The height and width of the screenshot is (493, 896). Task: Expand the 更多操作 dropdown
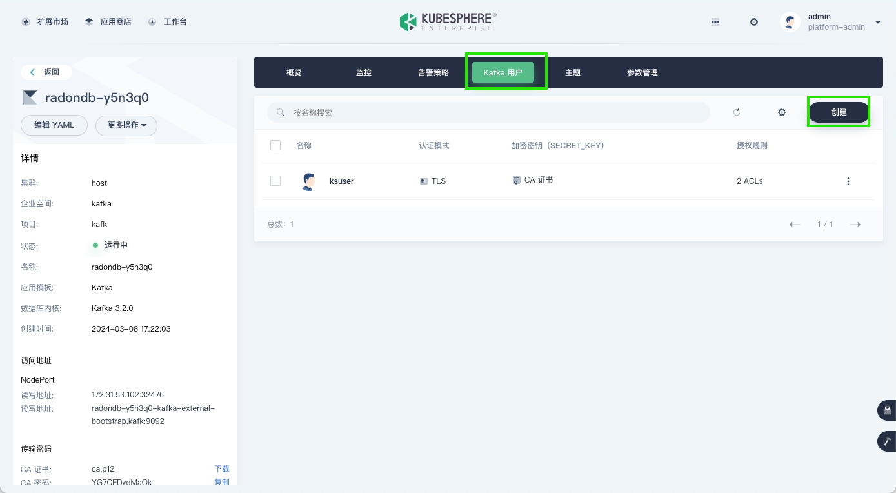click(x=126, y=125)
